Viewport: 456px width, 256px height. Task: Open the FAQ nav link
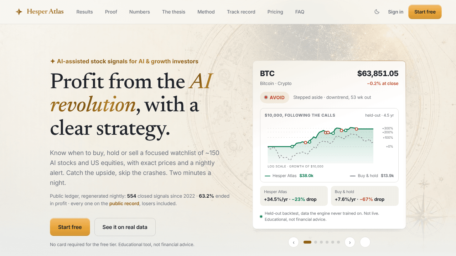tap(300, 12)
